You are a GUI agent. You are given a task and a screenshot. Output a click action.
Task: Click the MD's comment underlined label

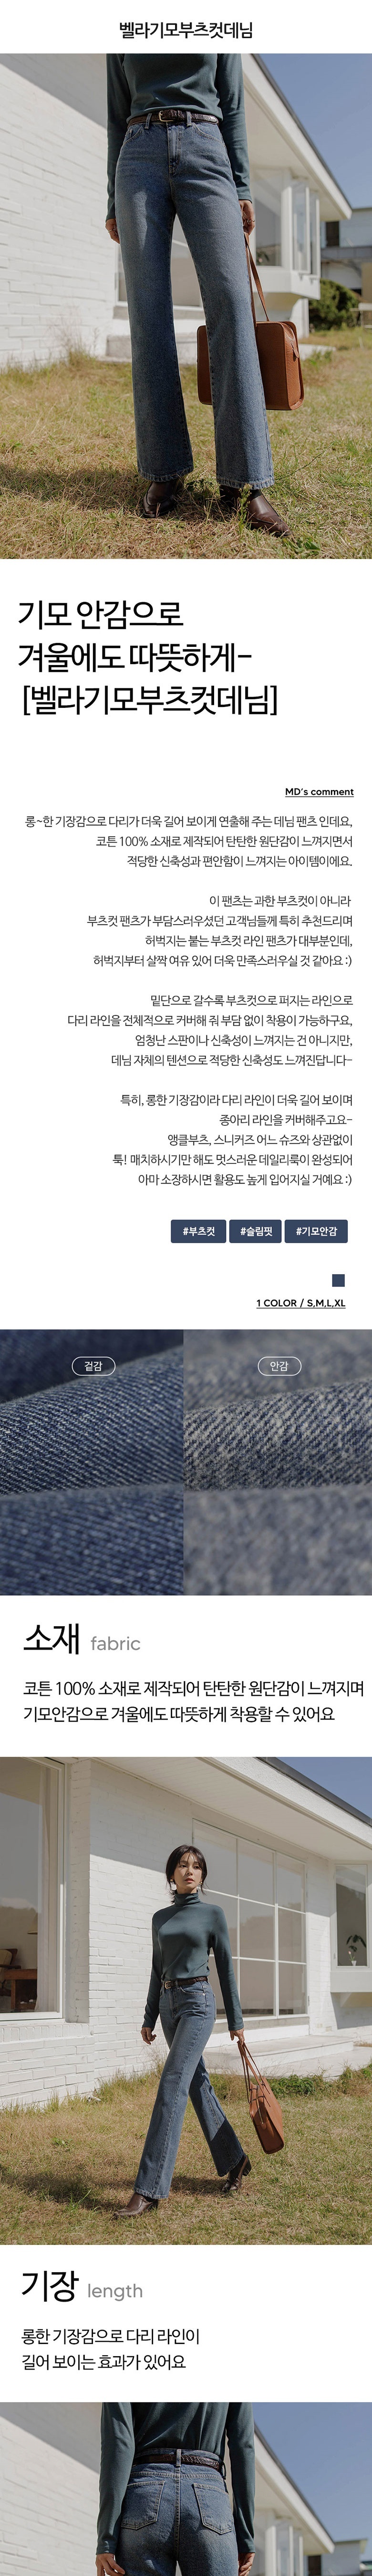pos(319,792)
